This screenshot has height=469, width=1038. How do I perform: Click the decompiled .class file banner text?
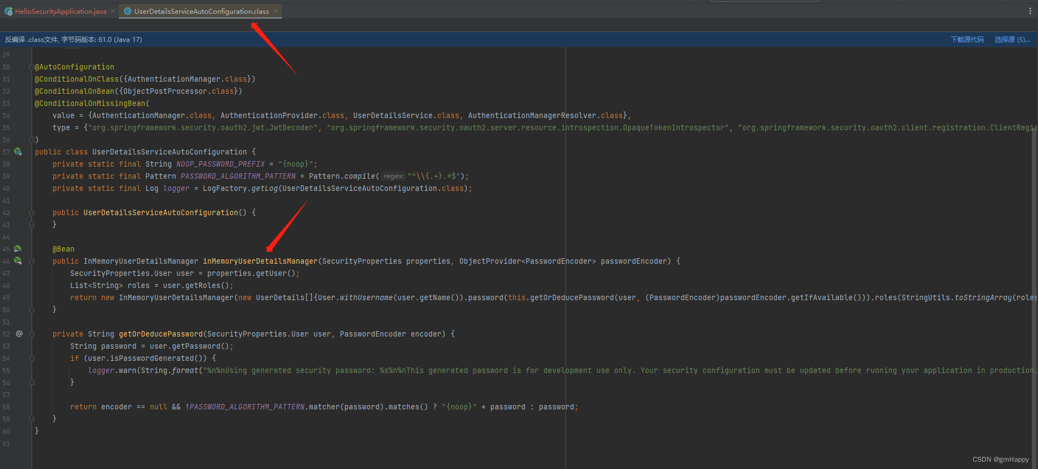point(74,40)
